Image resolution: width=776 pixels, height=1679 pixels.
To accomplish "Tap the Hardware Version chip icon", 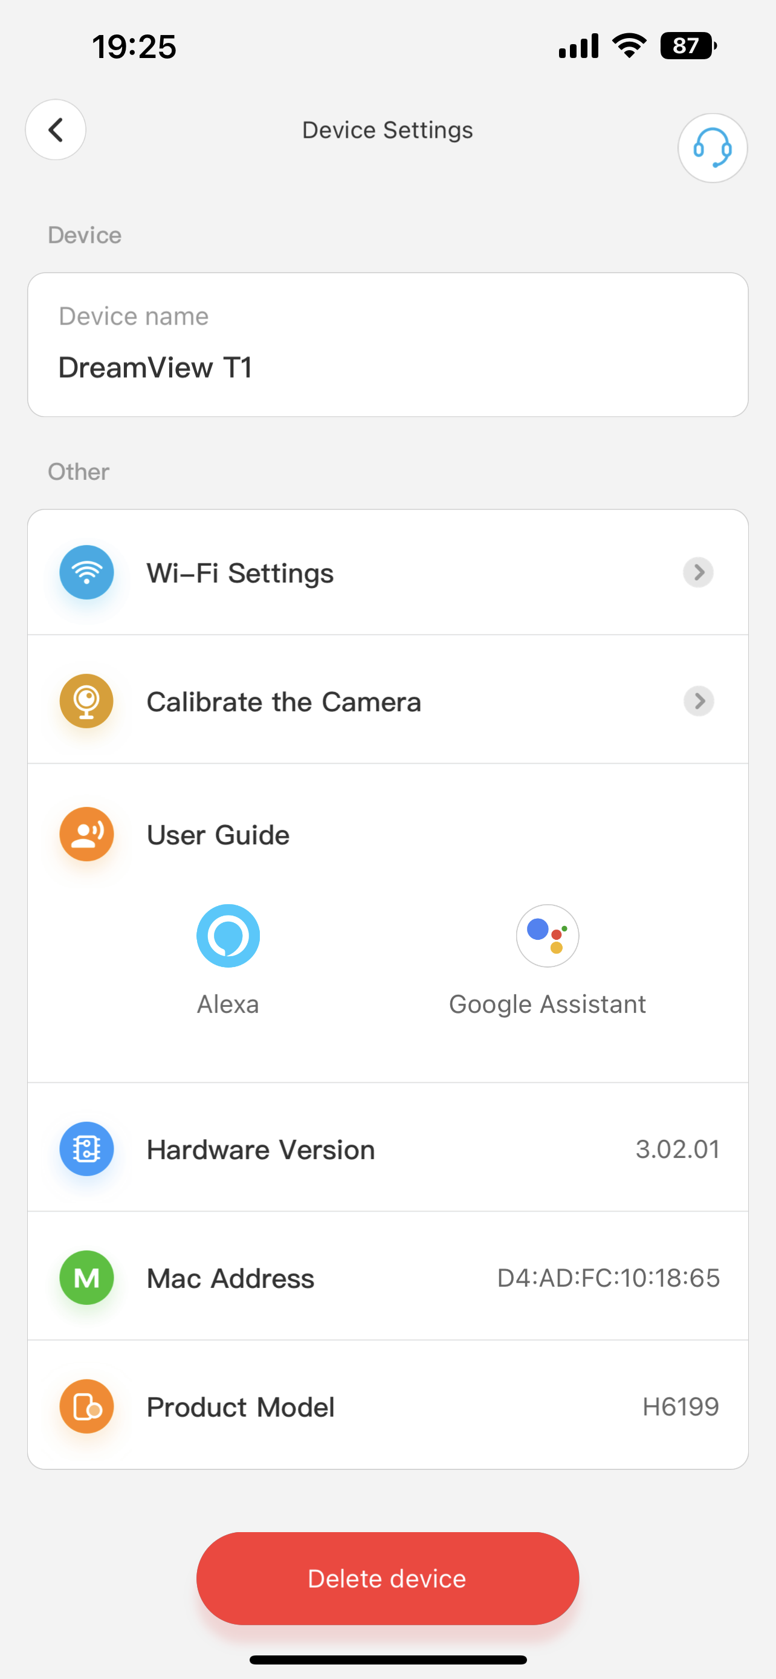I will pos(86,1149).
